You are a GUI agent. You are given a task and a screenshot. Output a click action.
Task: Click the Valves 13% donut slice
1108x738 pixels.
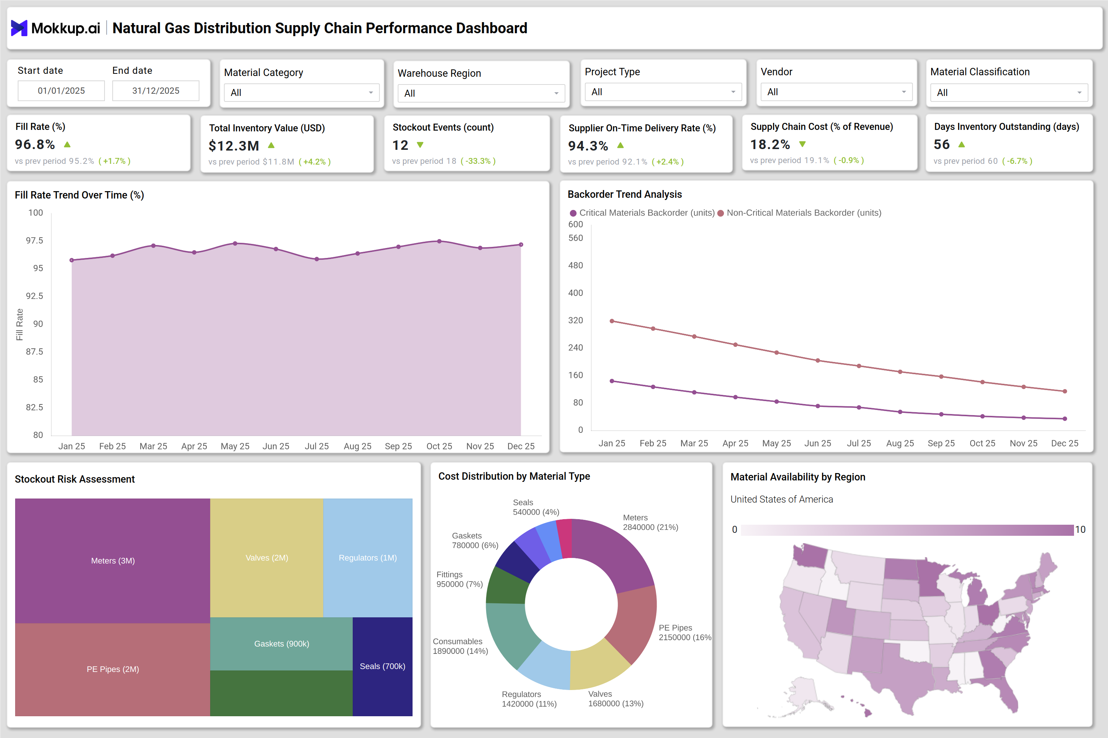596,668
